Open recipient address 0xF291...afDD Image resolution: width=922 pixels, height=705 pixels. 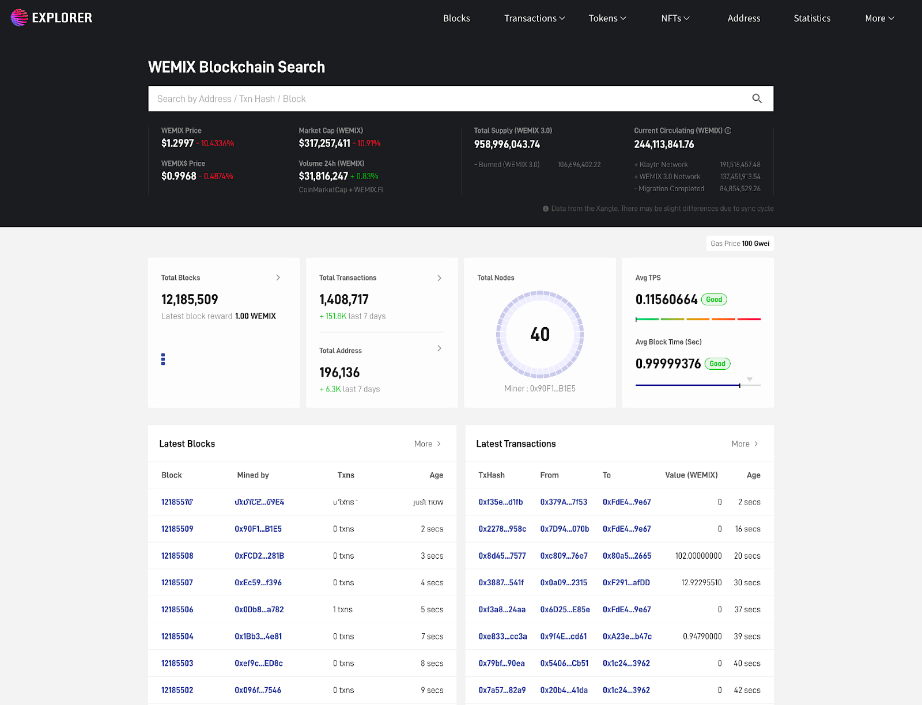point(626,582)
